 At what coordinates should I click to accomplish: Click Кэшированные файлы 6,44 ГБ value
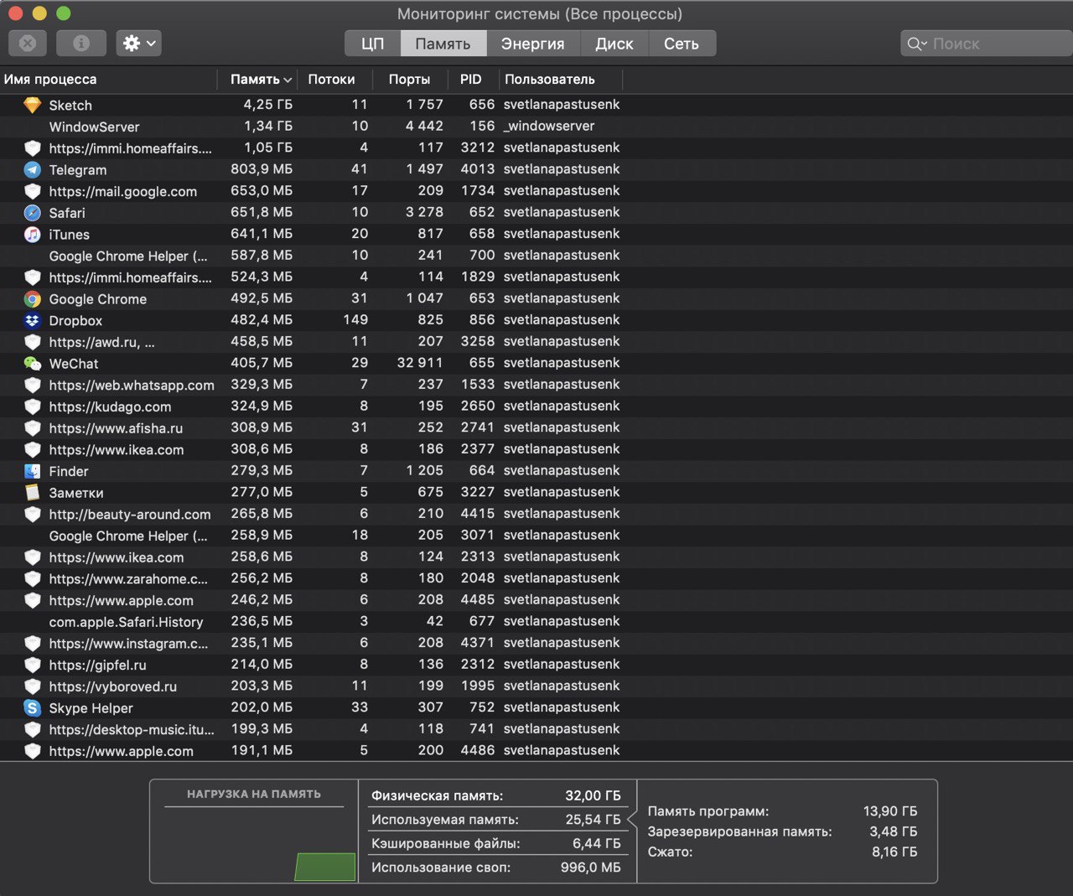(596, 843)
